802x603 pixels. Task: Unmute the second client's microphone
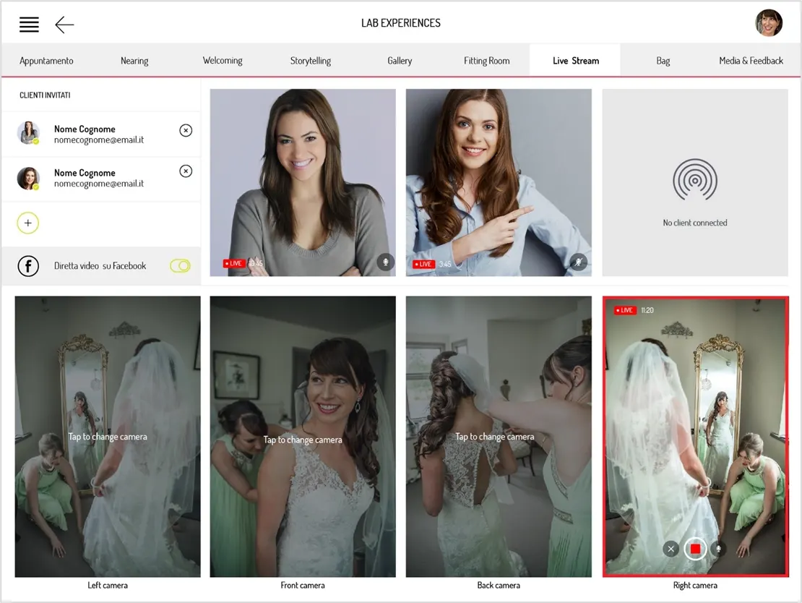[579, 262]
